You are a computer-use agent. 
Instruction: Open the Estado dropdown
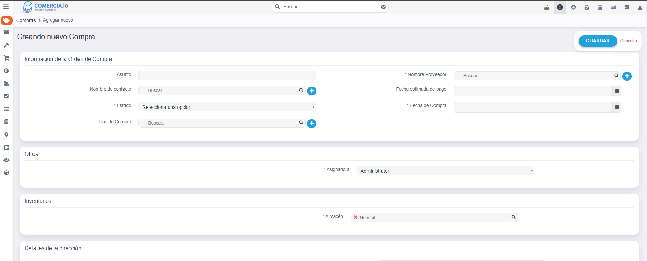click(x=227, y=107)
